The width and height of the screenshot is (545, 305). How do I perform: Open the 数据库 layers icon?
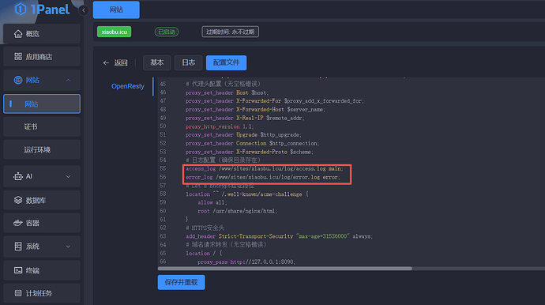(18, 200)
